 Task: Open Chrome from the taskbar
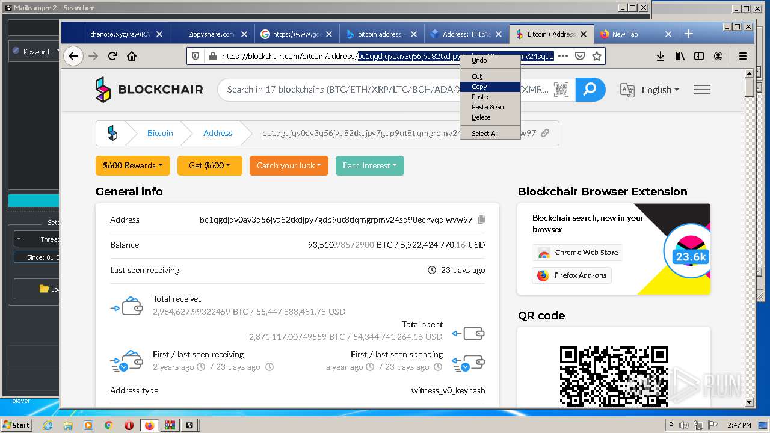pyautogui.click(x=108, y=425)
